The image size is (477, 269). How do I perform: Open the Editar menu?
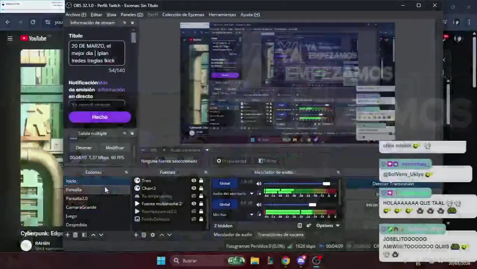96,15
